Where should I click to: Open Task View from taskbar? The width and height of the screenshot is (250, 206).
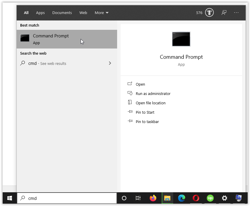(x=138, y=198)
